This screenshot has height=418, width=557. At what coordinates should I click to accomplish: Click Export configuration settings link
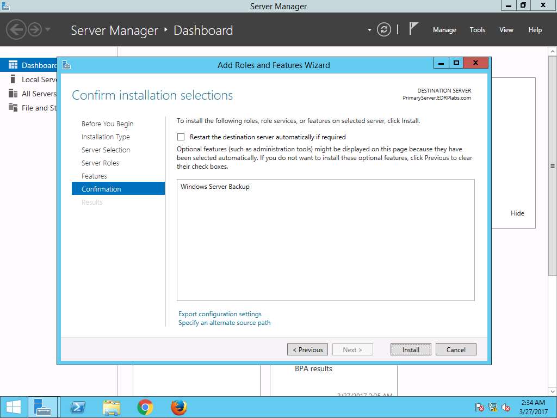pyautogui.click(x=220, y=314)
